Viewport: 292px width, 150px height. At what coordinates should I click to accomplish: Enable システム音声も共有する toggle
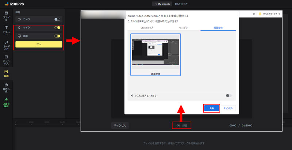click(229, 96)
